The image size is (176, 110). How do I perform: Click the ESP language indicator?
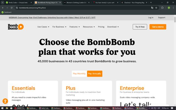[159, 108]
